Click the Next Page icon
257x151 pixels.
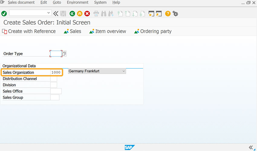pyautogui.click(x=135, y=14)
